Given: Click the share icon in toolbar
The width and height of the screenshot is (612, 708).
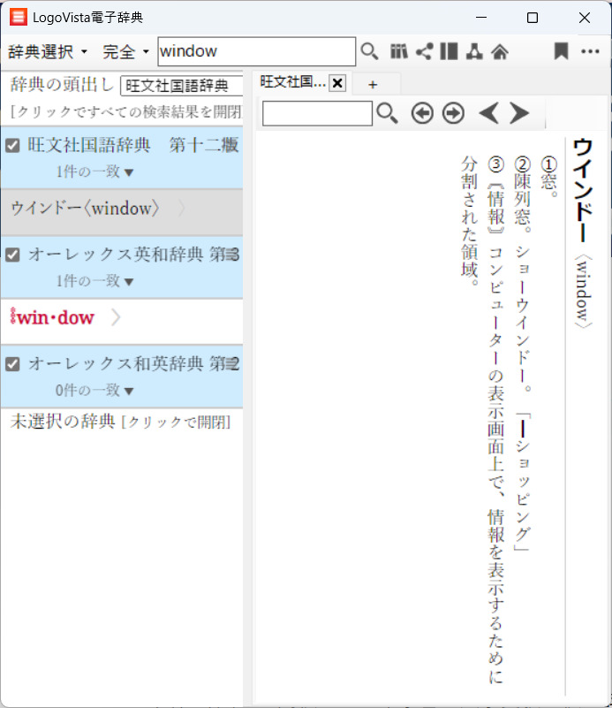Looking at the screenshot, I should [424, 51].
